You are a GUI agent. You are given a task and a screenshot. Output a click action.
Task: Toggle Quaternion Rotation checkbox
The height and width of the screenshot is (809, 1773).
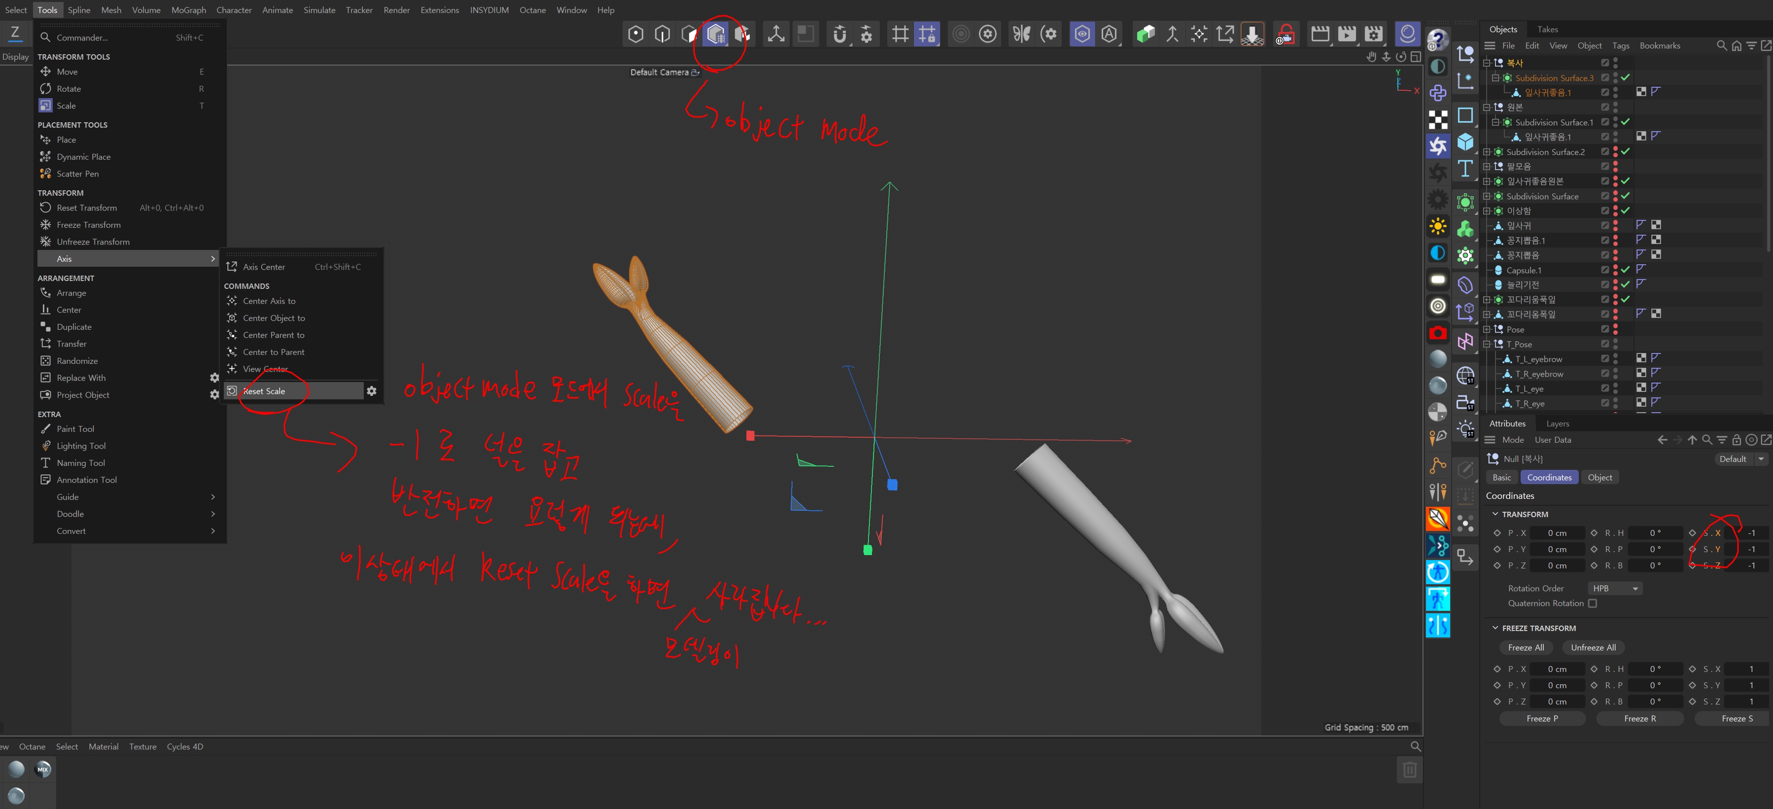(1592, 603)
